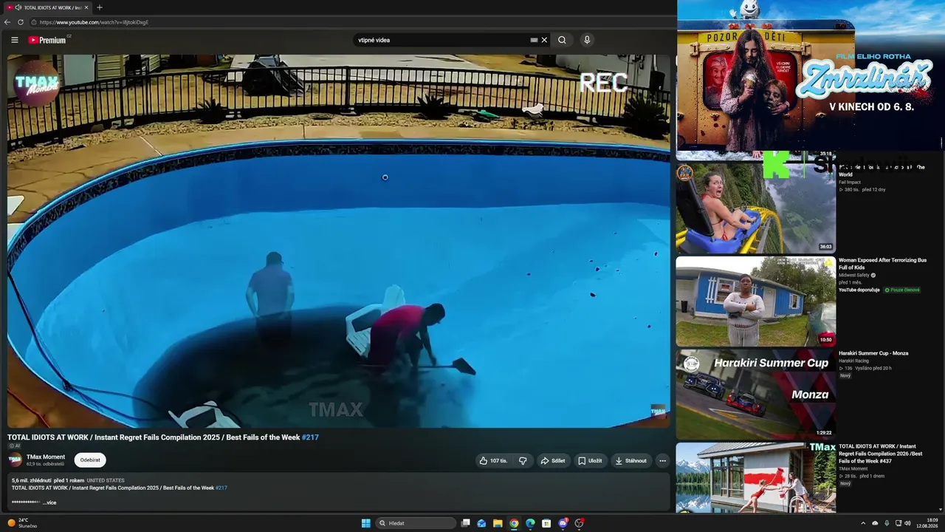View site info icon next to URL

(35, 22)
